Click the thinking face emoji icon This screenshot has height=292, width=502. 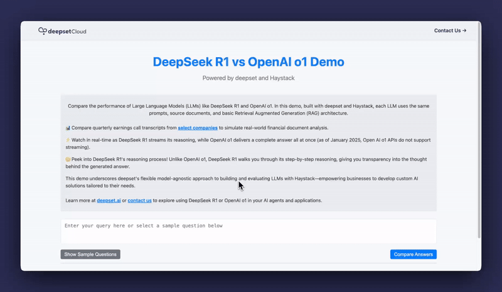pyautogui.click(x=68, y=160)
